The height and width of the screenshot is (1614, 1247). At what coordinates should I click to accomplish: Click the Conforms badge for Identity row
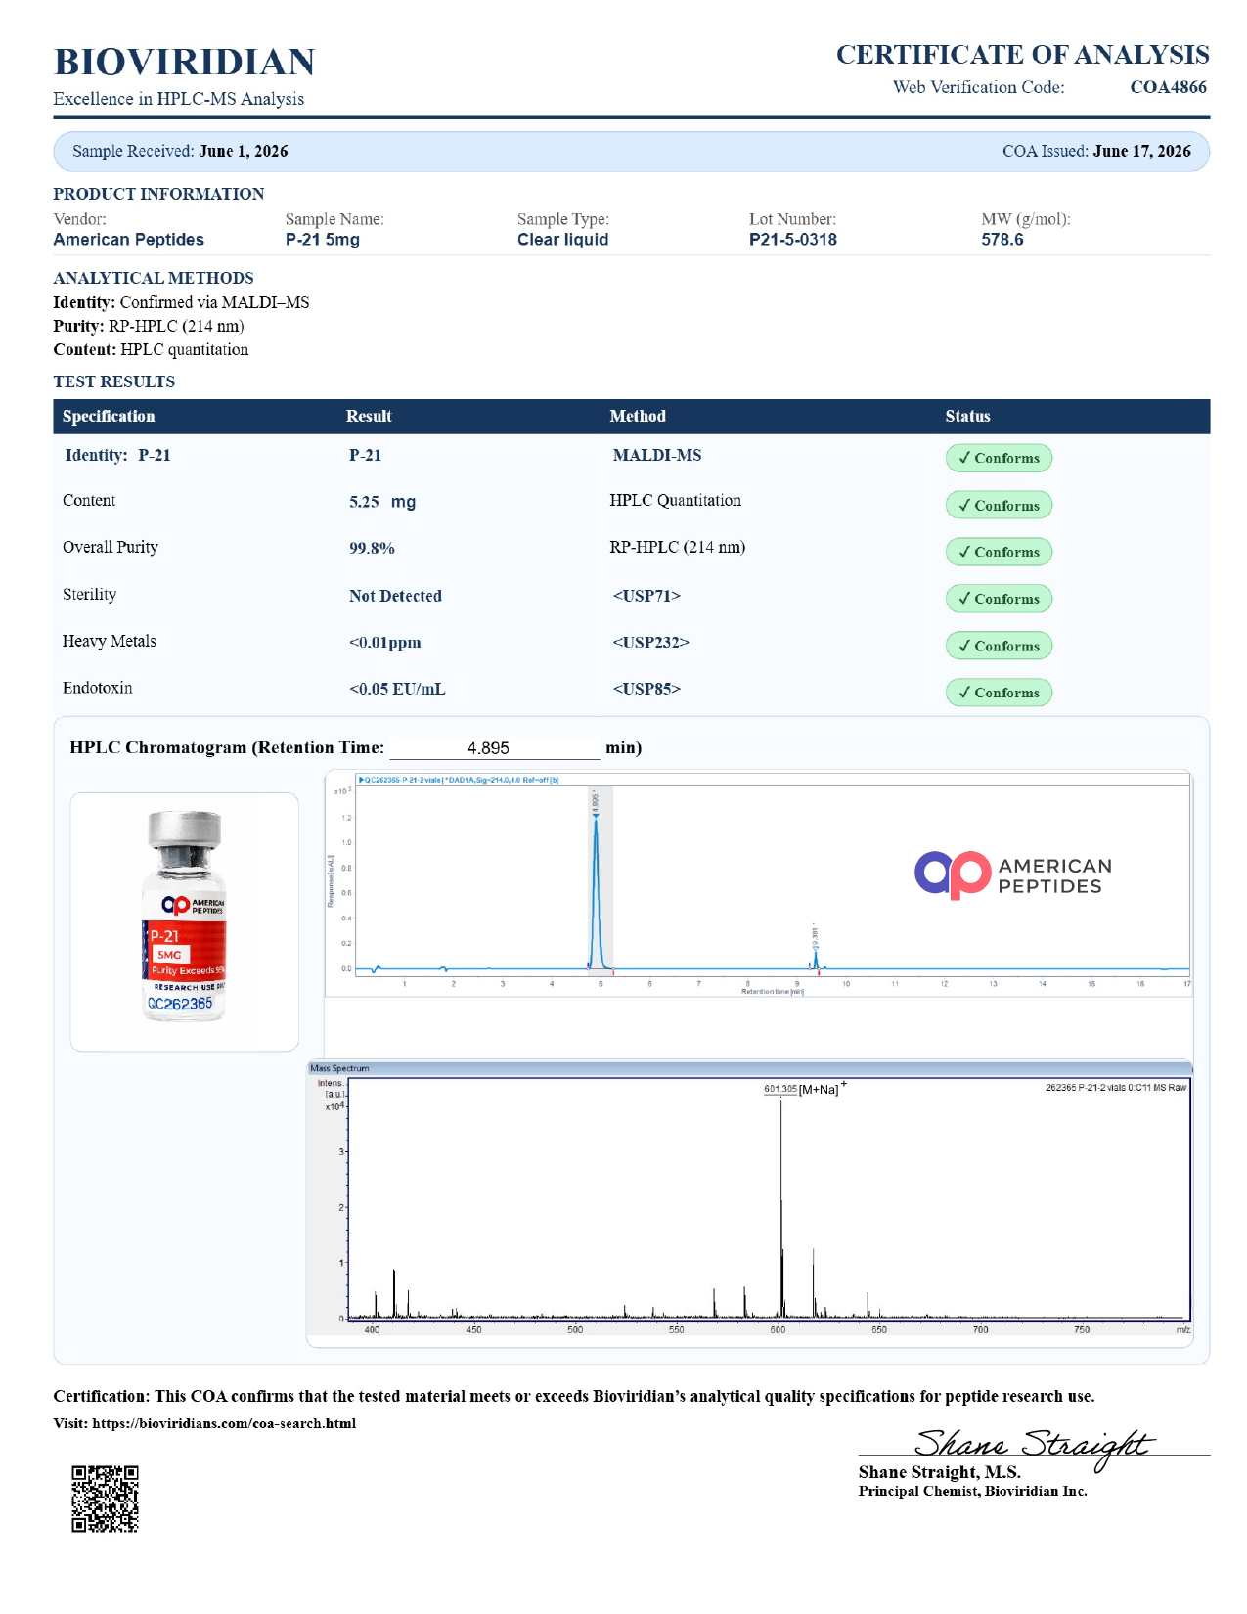pos(999,458)
